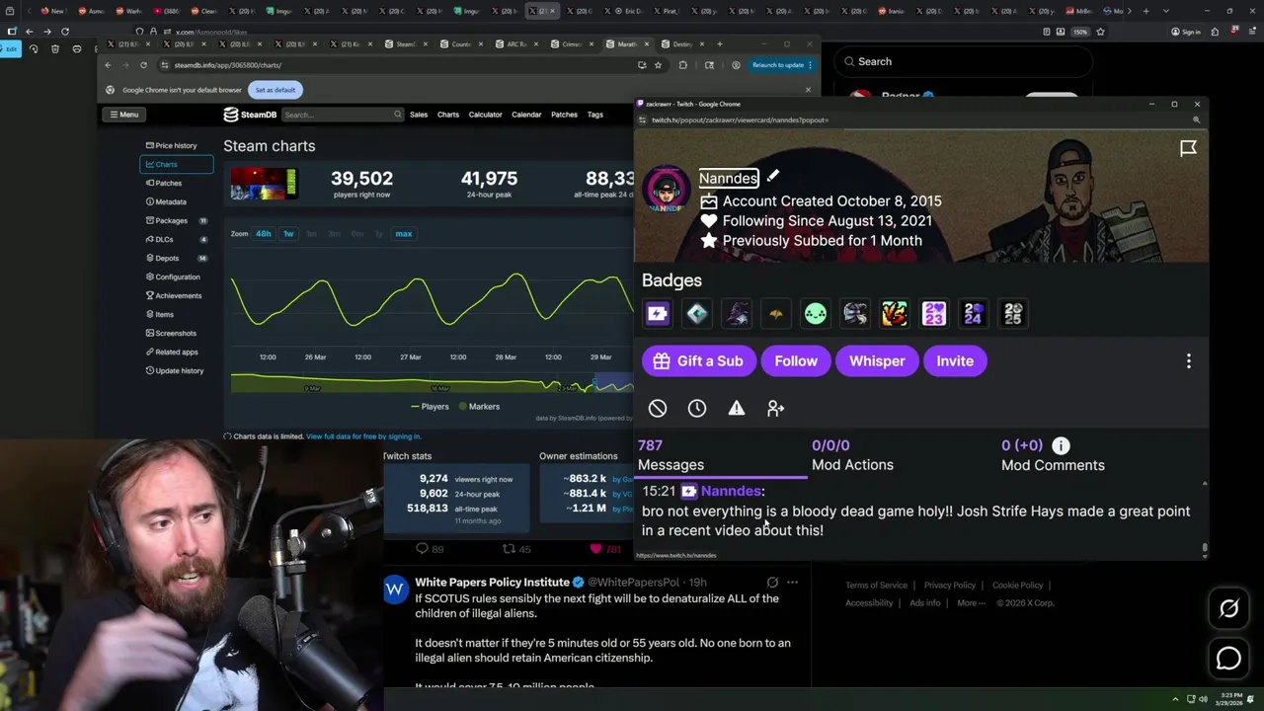1264x711 pixels.
Task: Click Set as default browser button
Action: (276, 90)
